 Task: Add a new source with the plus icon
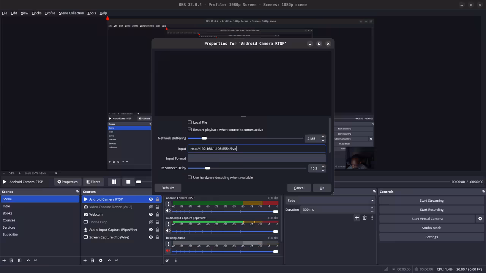coord(85,260)
